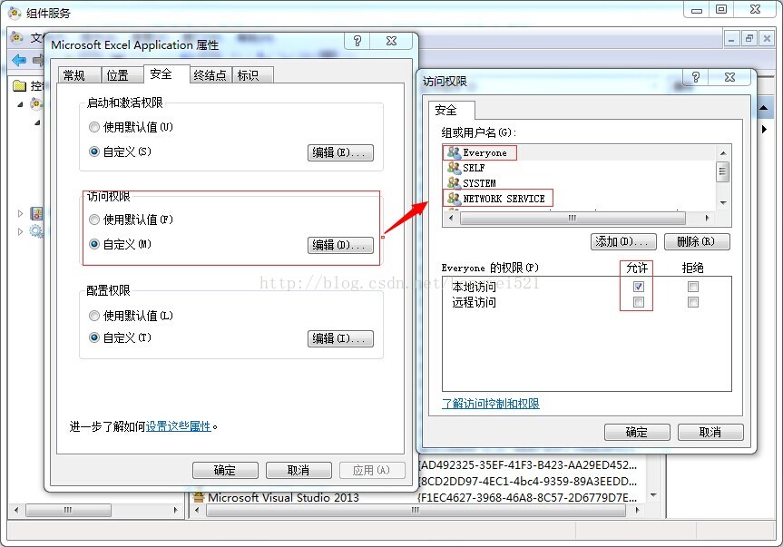Click the 组件服务 title bar app icon
Viewport: 783px width, 547px height.
[15, 13]
